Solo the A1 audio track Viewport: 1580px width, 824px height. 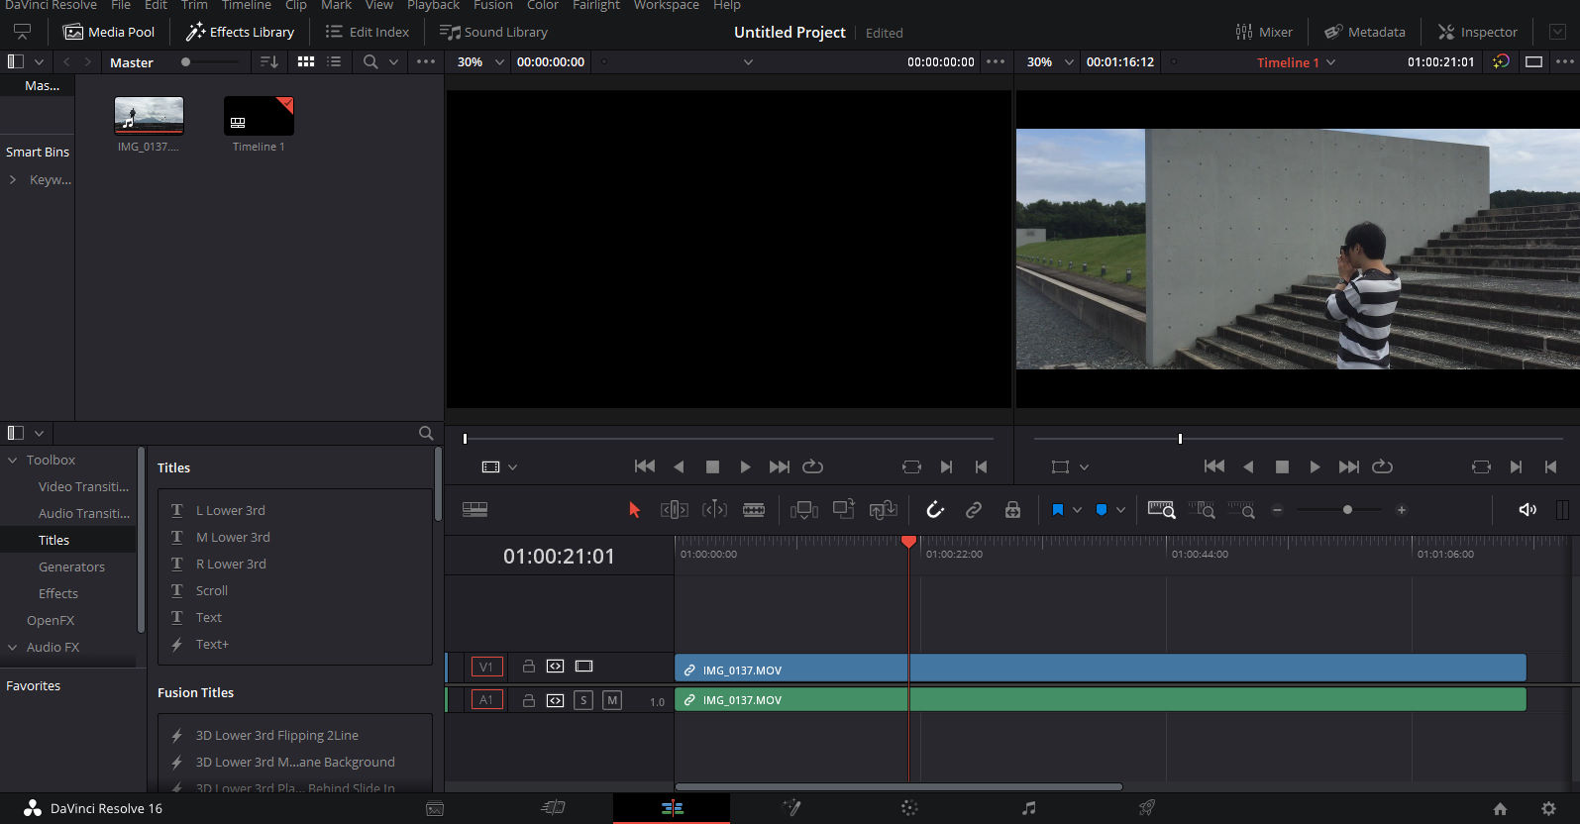[x=583, y=700]
